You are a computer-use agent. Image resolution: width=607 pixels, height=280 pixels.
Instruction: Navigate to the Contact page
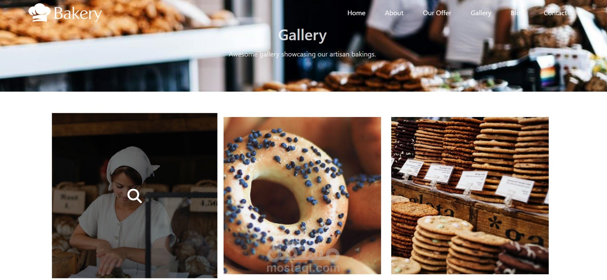(x=555, y=13)
